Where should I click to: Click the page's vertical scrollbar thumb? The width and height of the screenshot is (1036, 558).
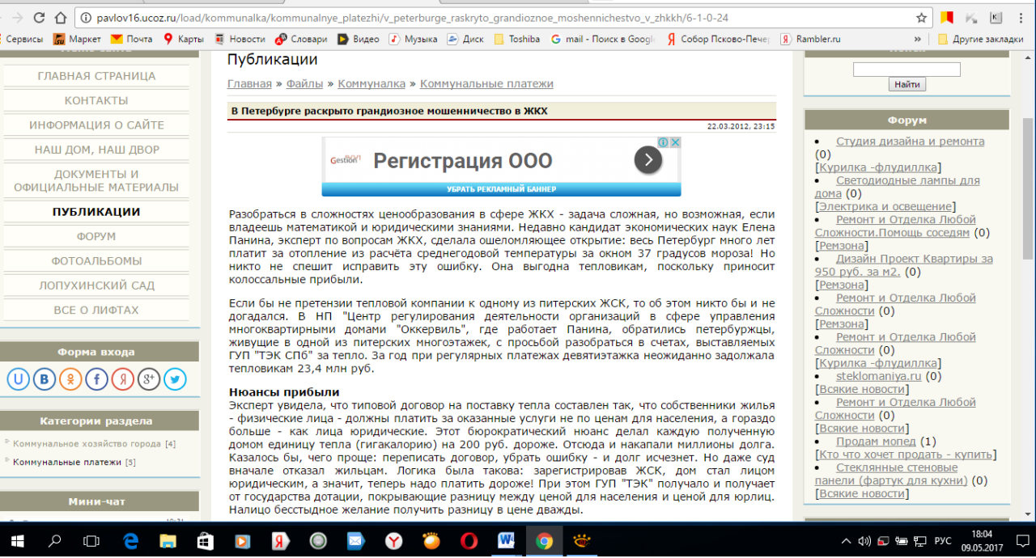pyautogui.click(x=1029, y=188)
